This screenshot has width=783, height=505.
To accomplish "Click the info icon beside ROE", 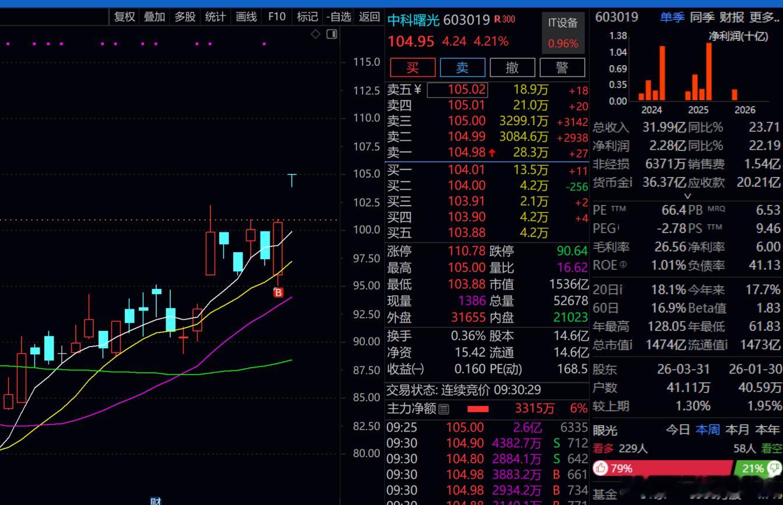I will click(x=623, y=264).
